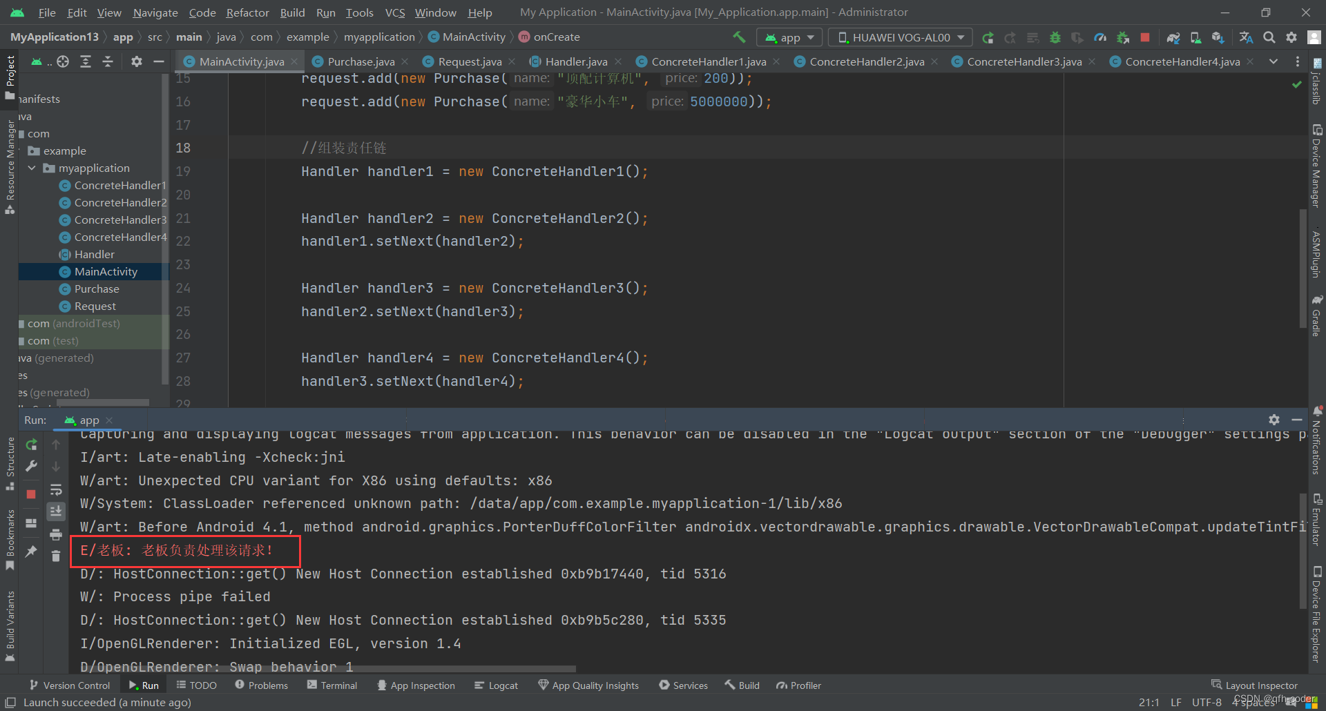Close the Request.java tab
The image size is (1326, 711).
click(x=512, y=61)
